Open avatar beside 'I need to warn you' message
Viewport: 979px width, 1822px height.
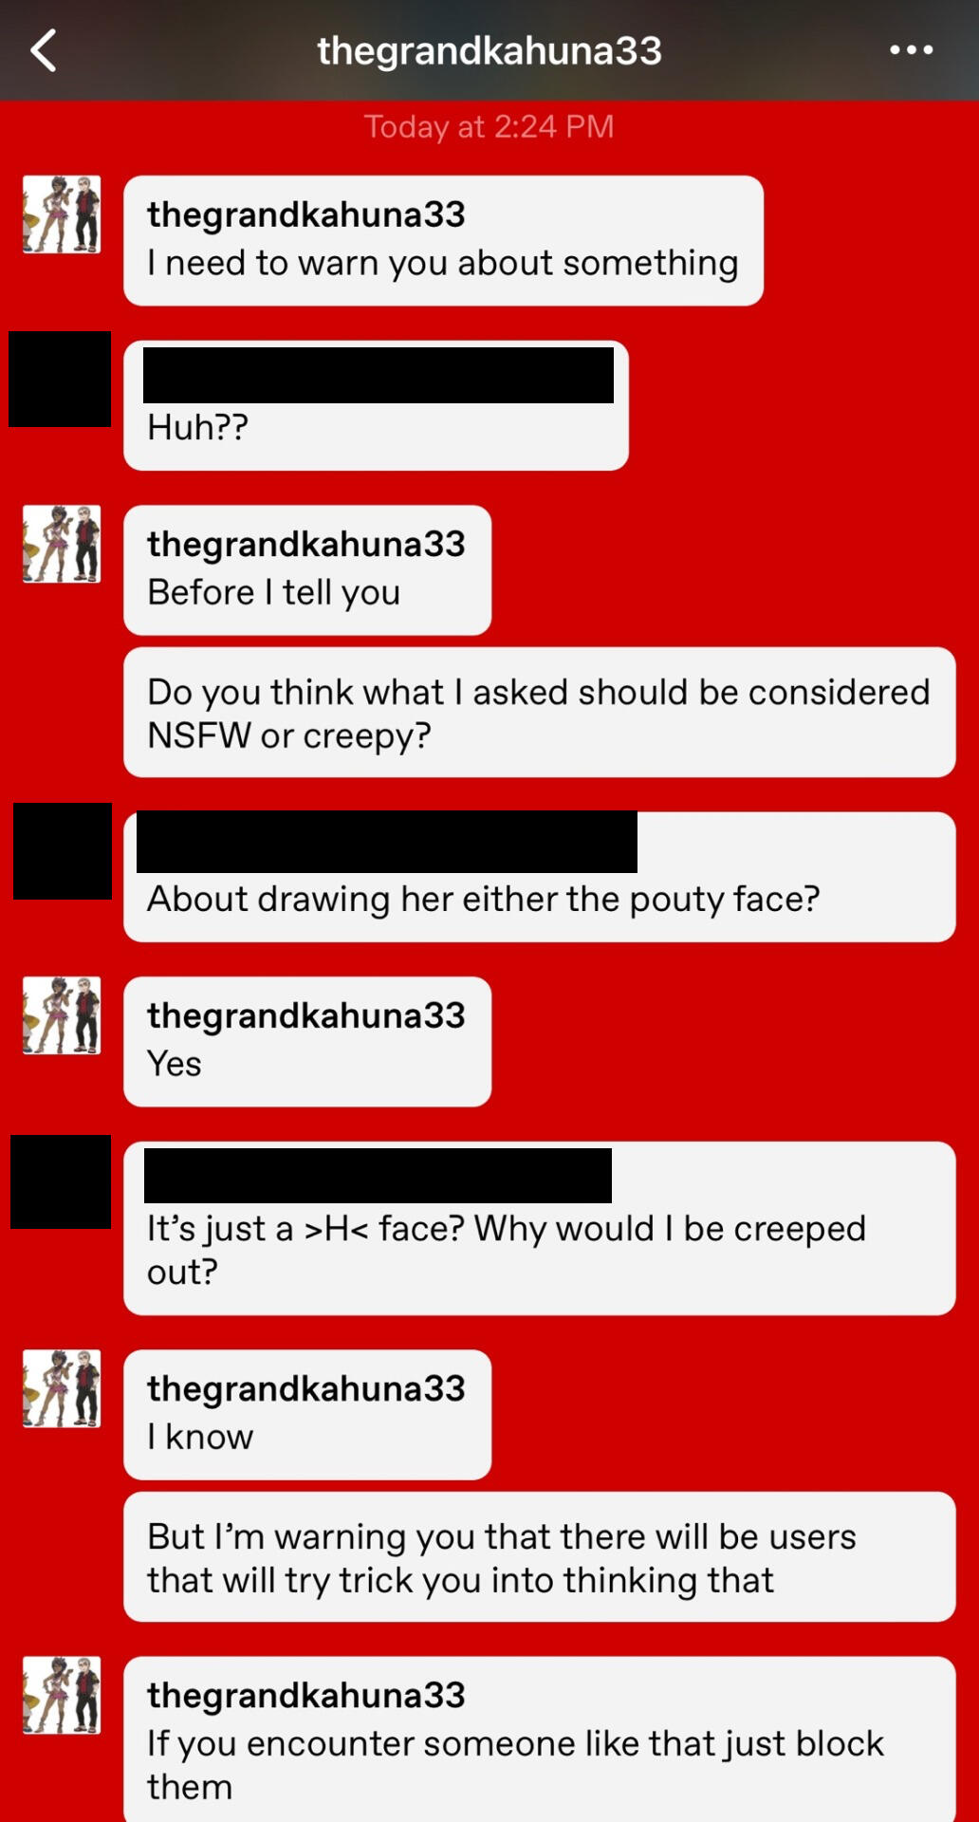point(62,214)
